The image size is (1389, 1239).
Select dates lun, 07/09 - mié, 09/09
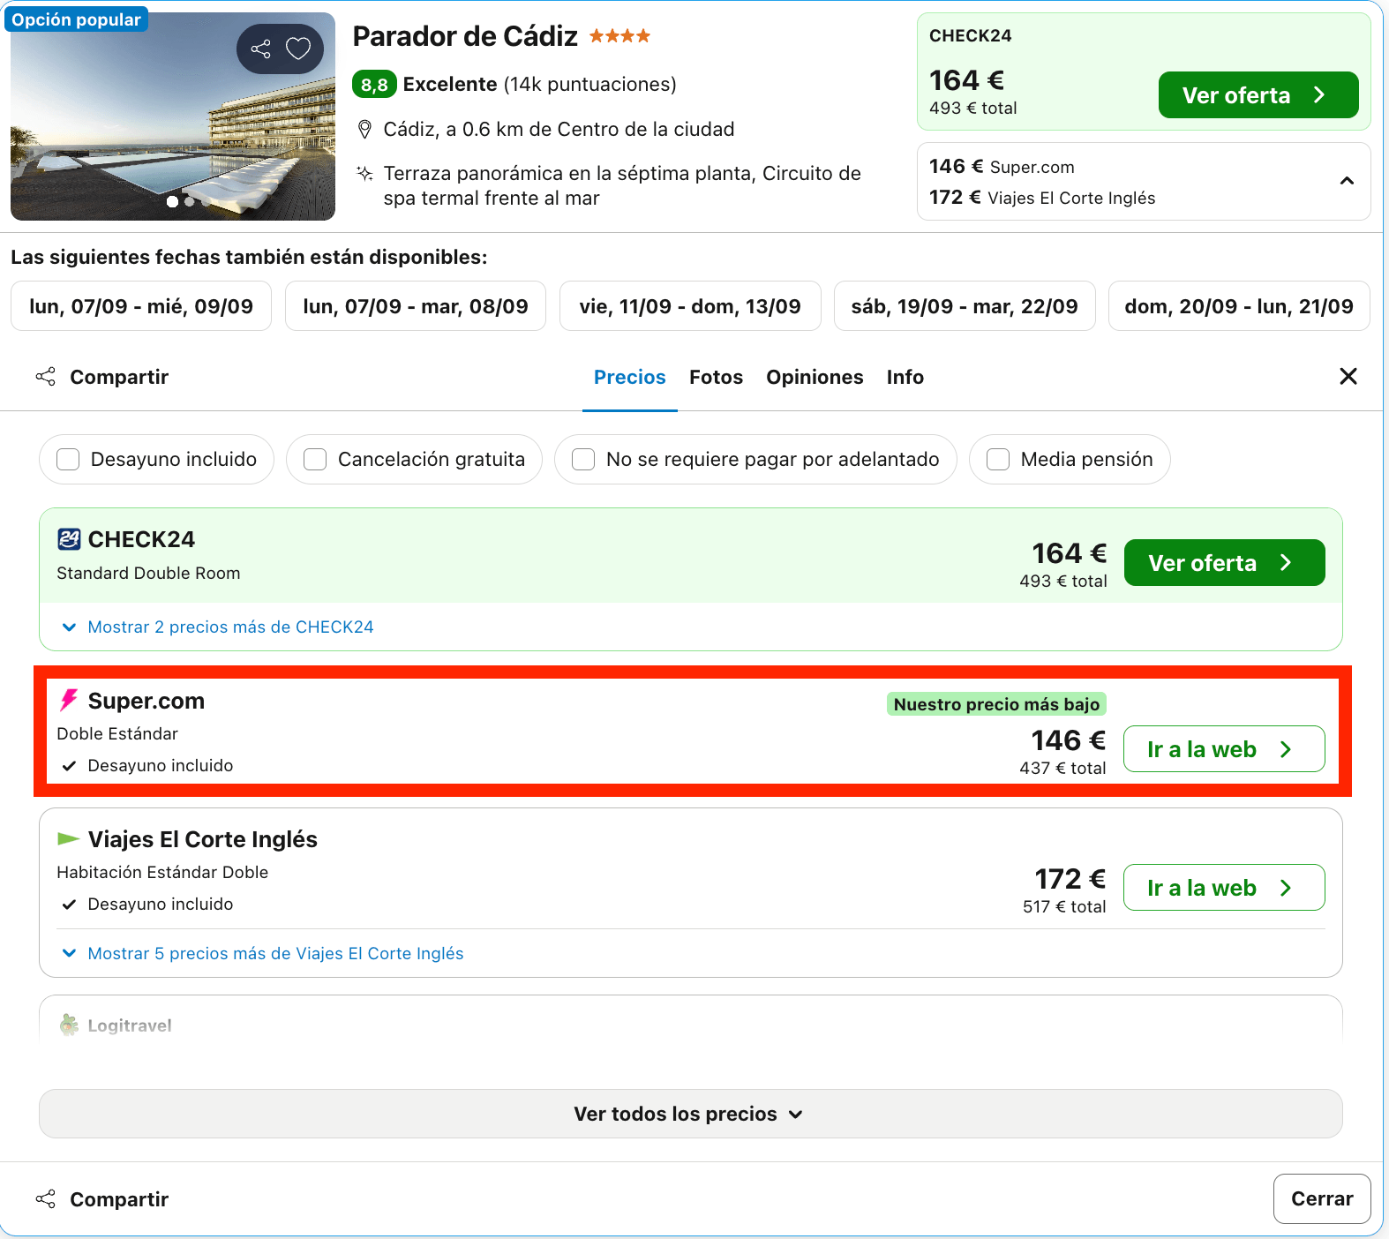pos(141,306)
